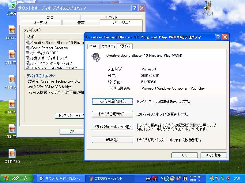Open the 音量 tab in the sound dialog

tap(50, 17)
